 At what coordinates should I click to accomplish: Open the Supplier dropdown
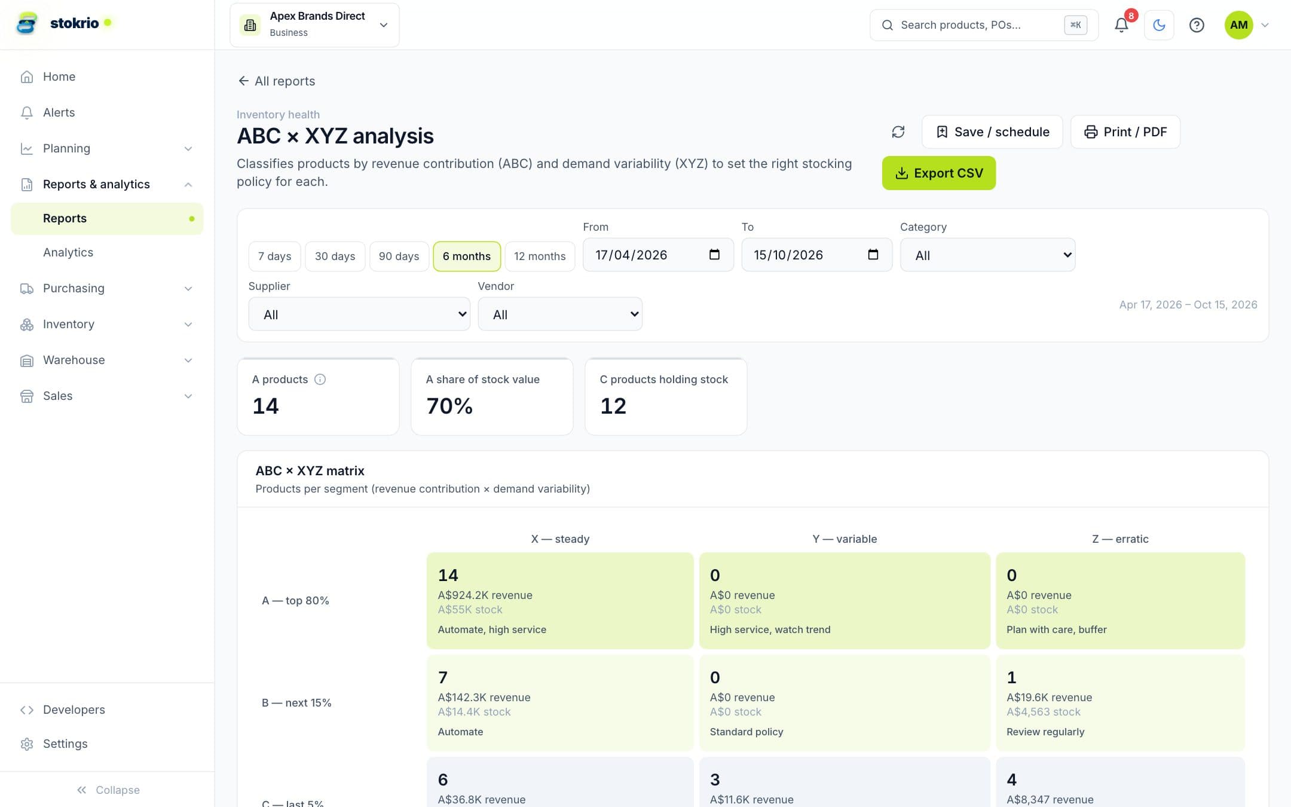(x=359, y=314)
